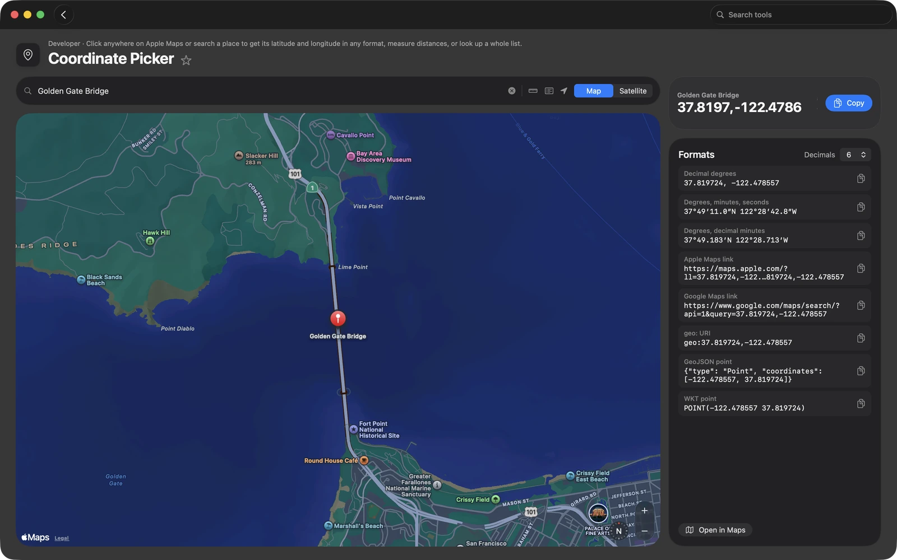Image resolution: width=897 pixels, height=560 pixels.
Task: Copy the Decimal degrees format
Action: pyautogui.click(x=861, y=178)
